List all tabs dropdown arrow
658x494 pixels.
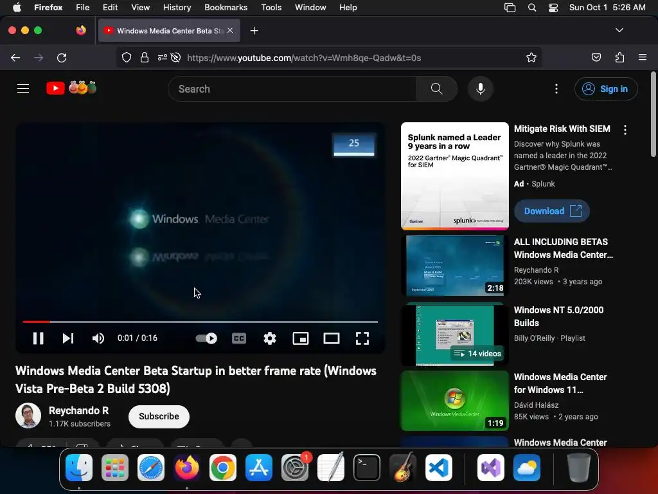tap(619, 30)
